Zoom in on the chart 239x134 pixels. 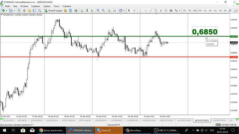tap(98, 10)
